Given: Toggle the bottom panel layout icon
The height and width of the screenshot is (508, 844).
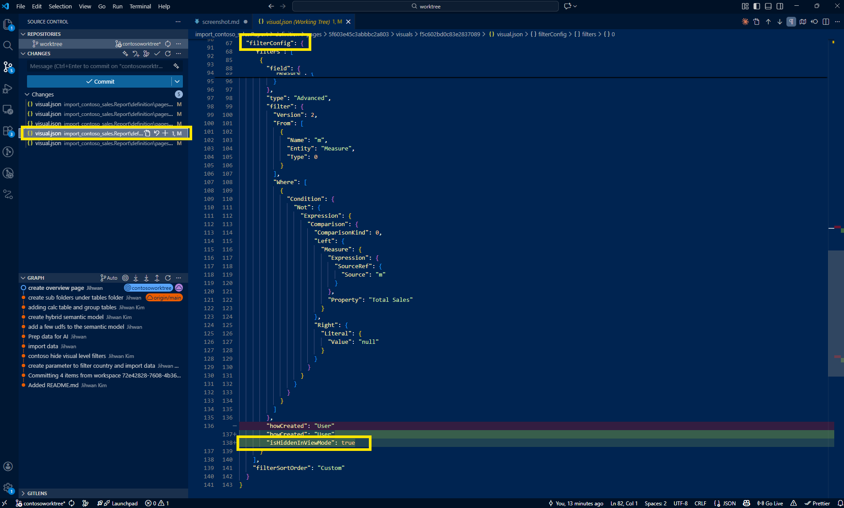Looking at the screenshot, I should pyautogui.click(x=768, y=6).
